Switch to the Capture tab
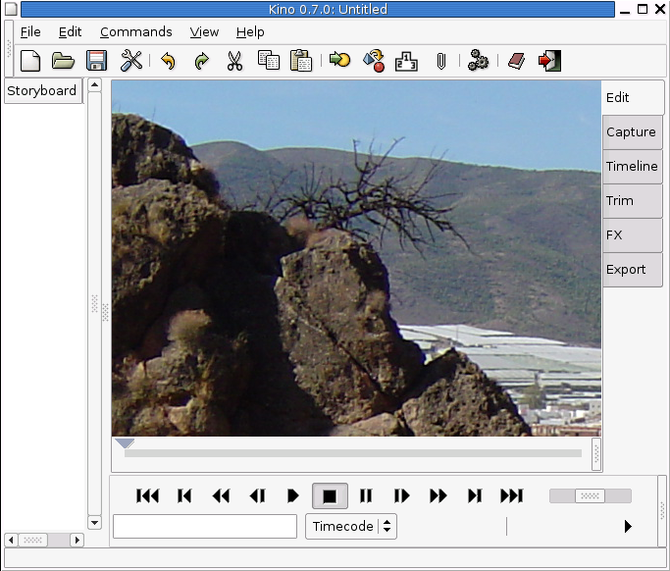Screen dimensions: 670x571 pyautogui.click(x=632, y=132)
